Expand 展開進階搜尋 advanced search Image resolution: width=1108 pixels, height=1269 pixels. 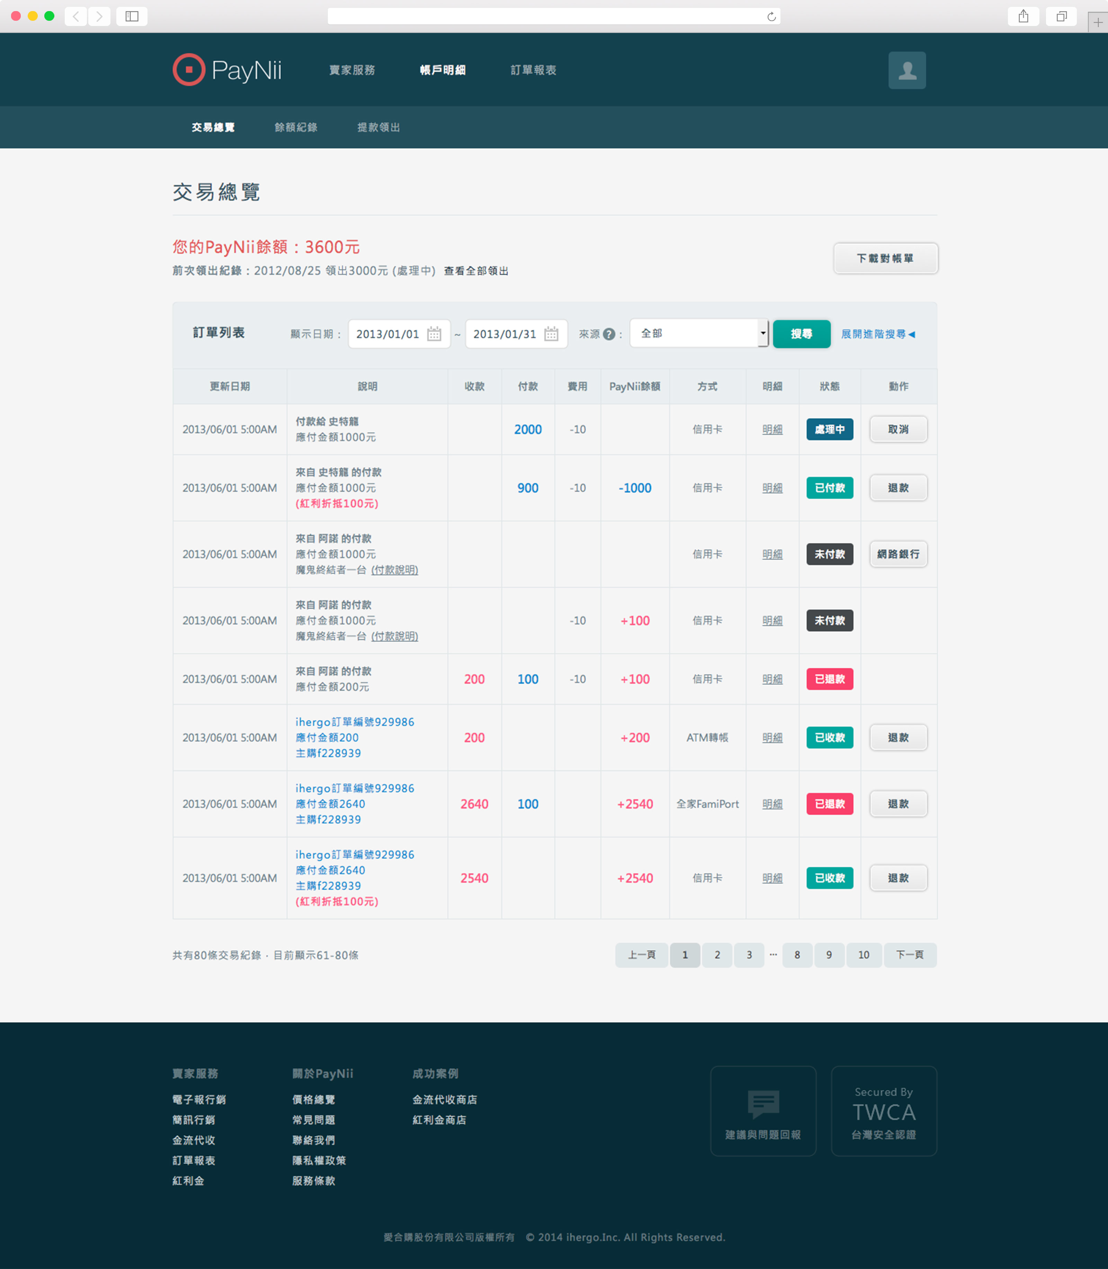click(x=877, y=334)
